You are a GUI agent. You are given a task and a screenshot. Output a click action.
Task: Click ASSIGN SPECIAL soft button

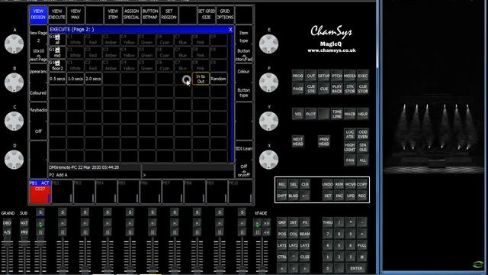[x=132, y=15]
